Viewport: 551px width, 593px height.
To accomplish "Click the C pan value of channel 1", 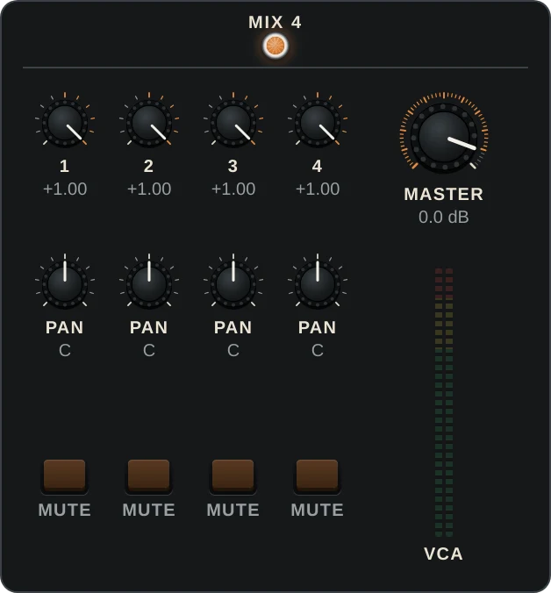I will (65, 351).
